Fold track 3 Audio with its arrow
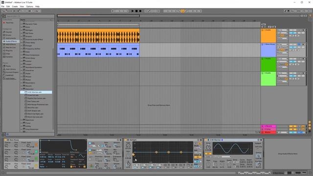The image size is (313, 176). point(263,59)
